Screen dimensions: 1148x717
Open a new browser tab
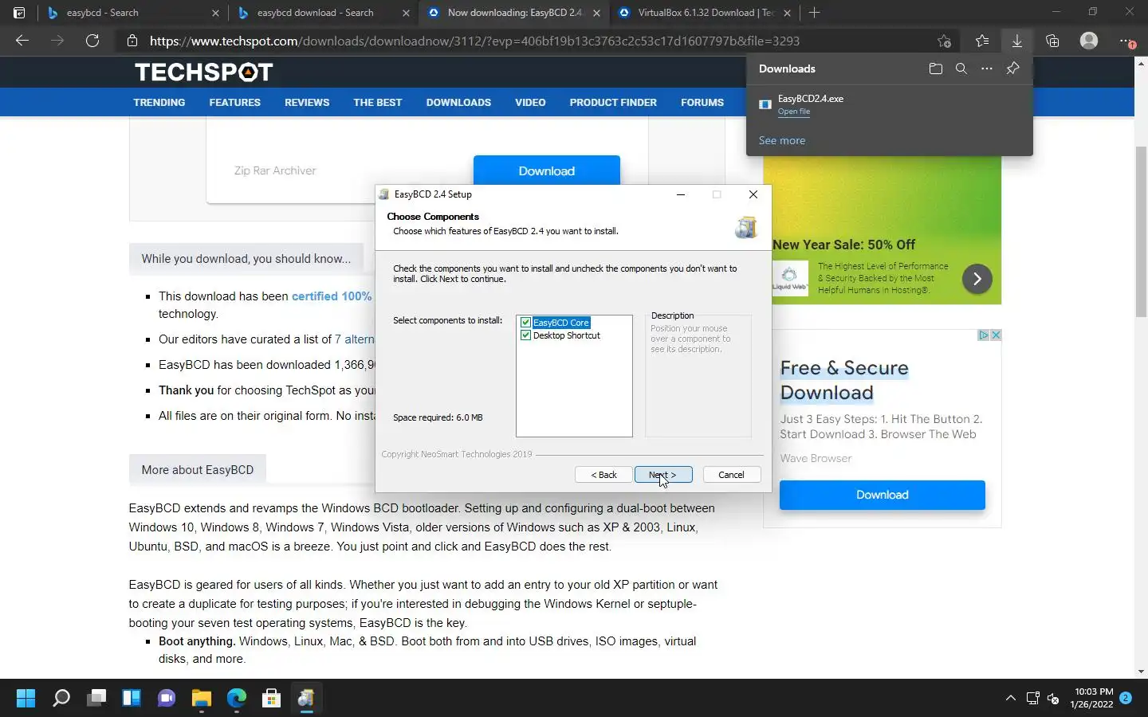814,13
